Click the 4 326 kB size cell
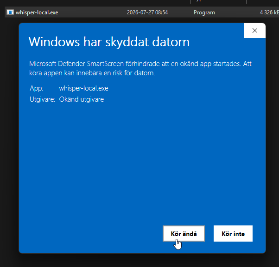Viewport: 279px width, 267px height. [x=269, y=12]
